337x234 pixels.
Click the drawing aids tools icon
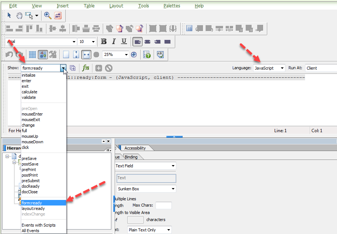click(x=53, y=55)
